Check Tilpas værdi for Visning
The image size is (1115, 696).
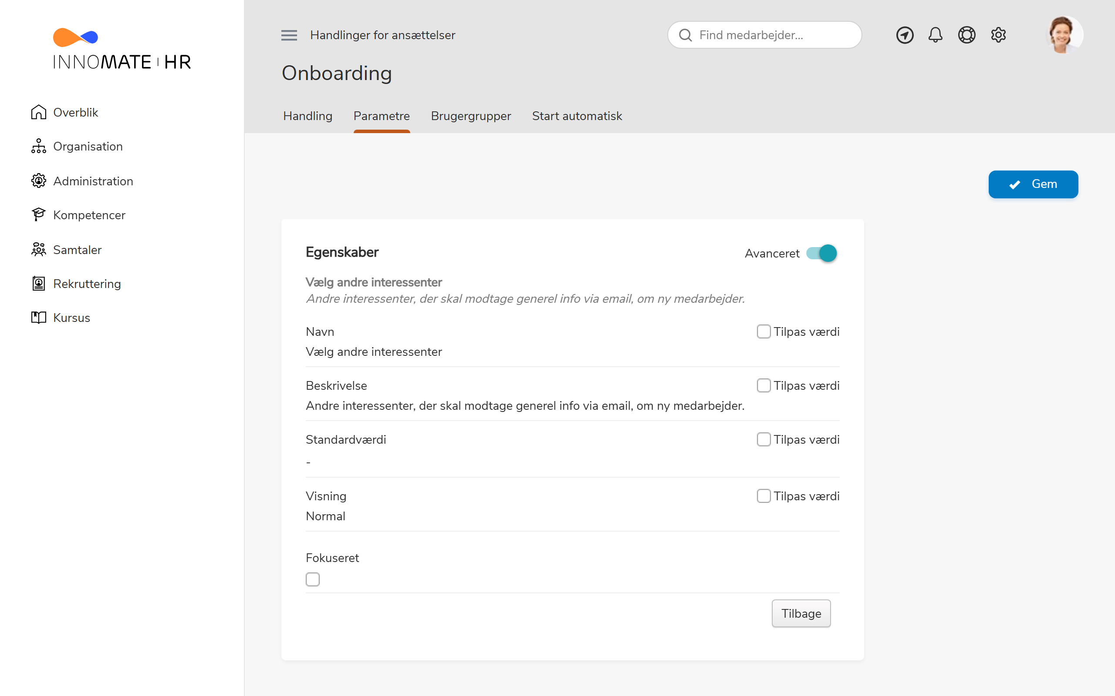(x=764, y=496)
